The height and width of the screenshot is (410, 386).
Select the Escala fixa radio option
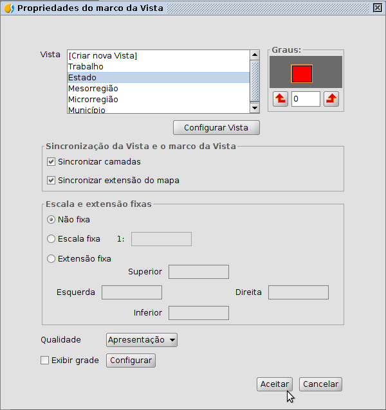point(51,239)
